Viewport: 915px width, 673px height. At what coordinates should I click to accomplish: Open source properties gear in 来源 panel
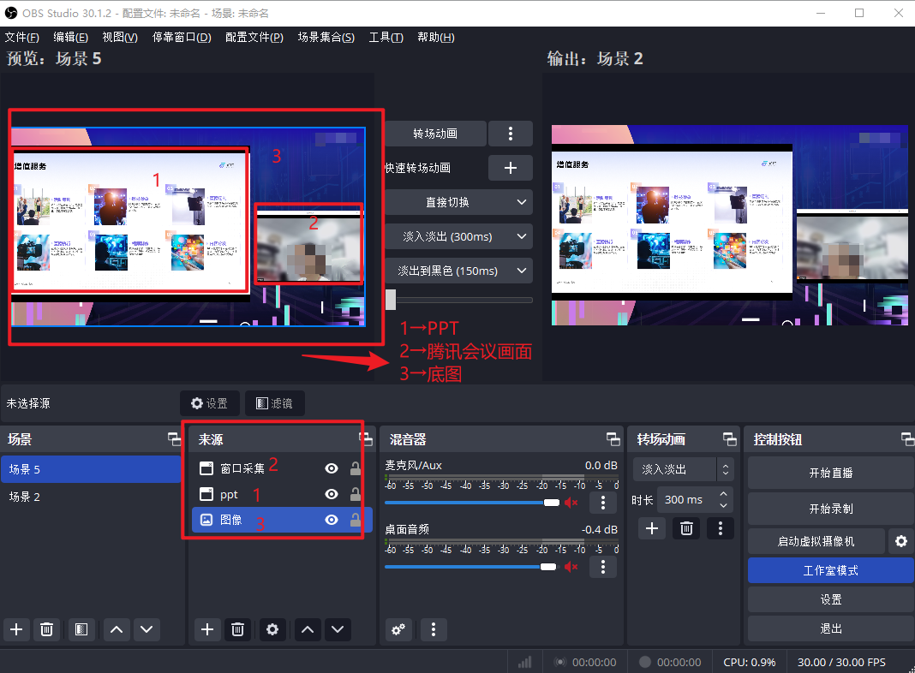point(272,629)
